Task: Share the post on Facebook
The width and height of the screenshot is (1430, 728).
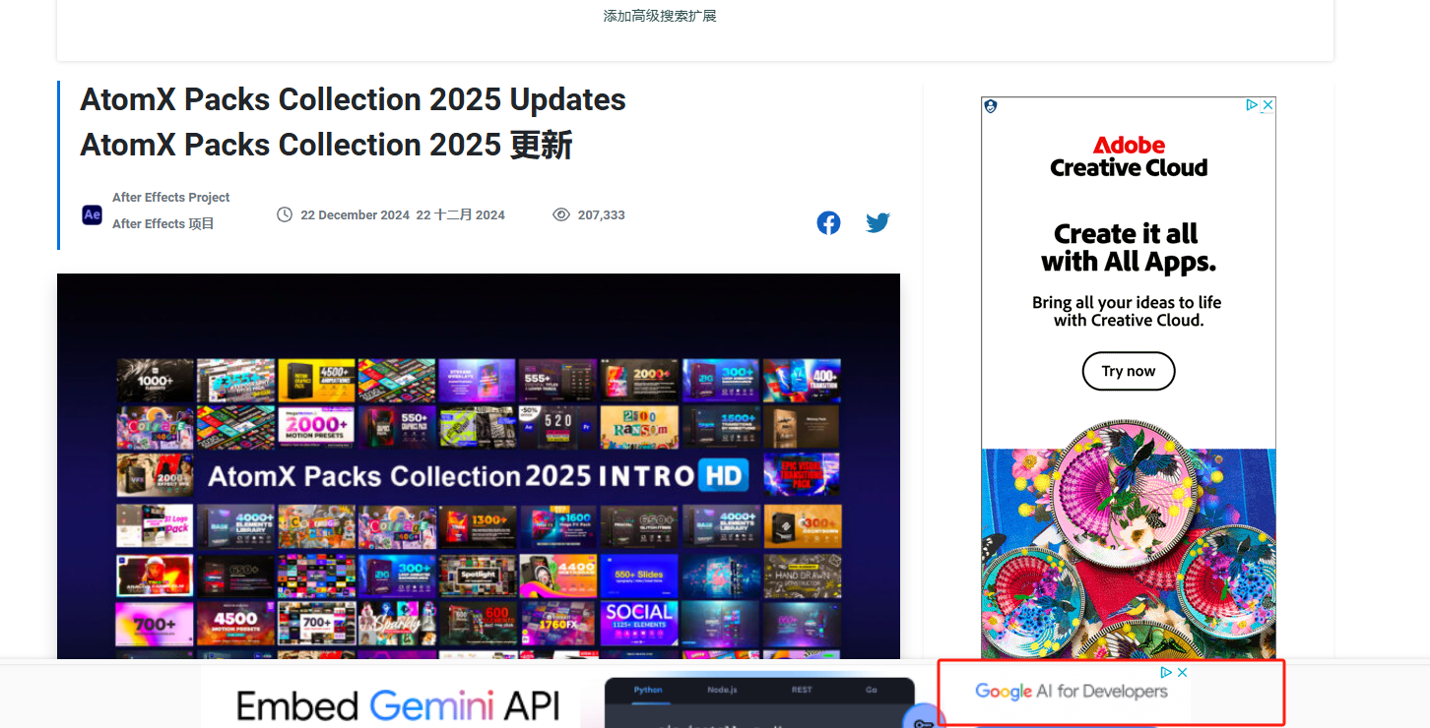Action: (828, 223)
